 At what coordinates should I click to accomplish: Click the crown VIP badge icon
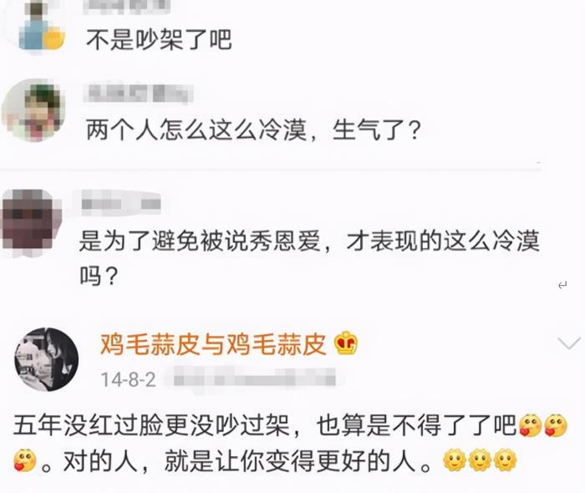346,343
